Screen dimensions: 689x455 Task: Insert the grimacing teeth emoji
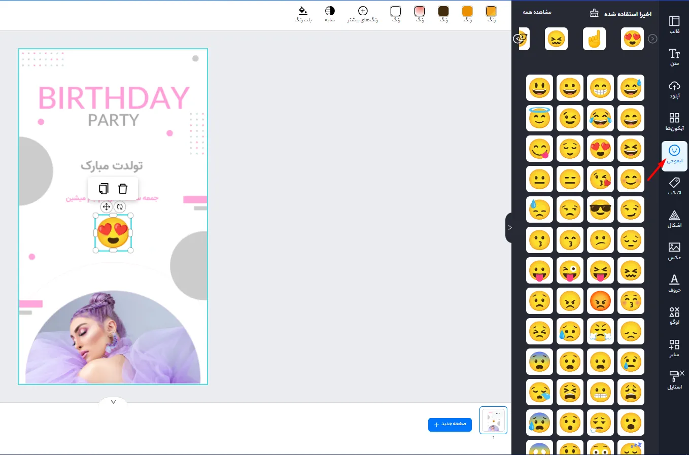coord(600,392)
